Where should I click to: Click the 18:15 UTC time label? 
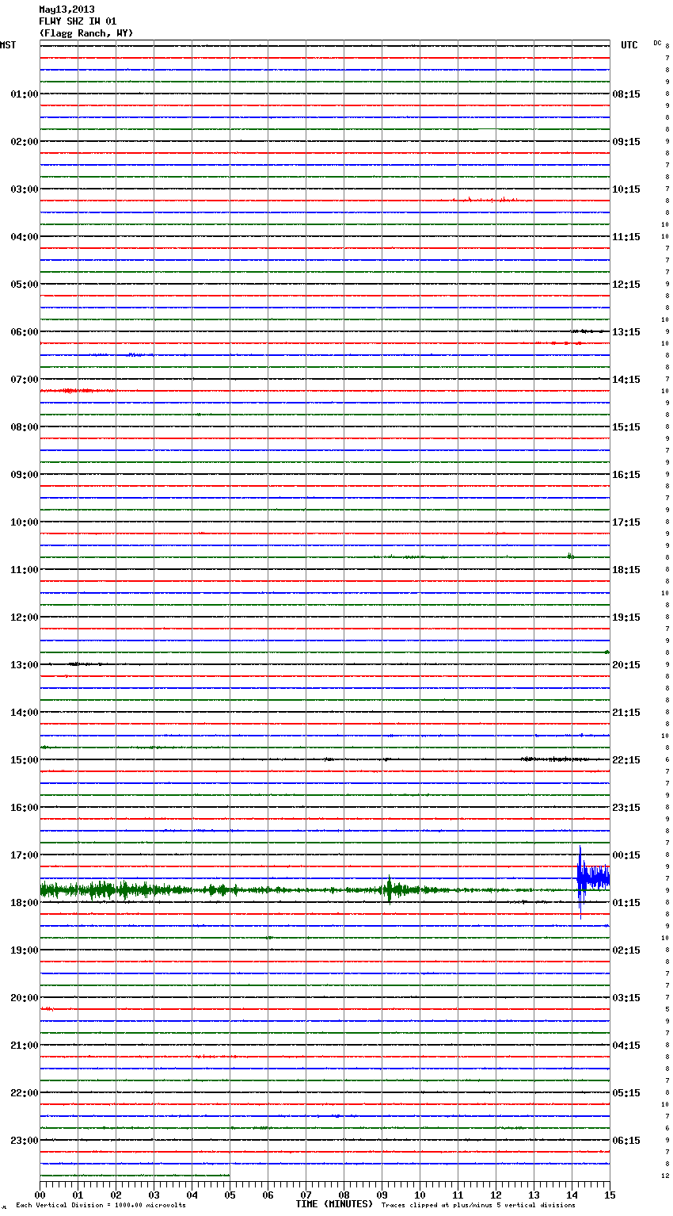click(626, 570)
